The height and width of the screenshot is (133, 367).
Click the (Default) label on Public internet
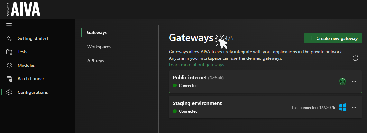(216, 78)
